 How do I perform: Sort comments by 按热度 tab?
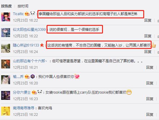tap(7, 6)
